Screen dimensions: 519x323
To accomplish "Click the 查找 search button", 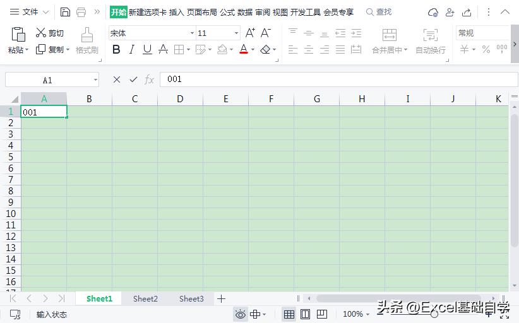I will [379, 12].
